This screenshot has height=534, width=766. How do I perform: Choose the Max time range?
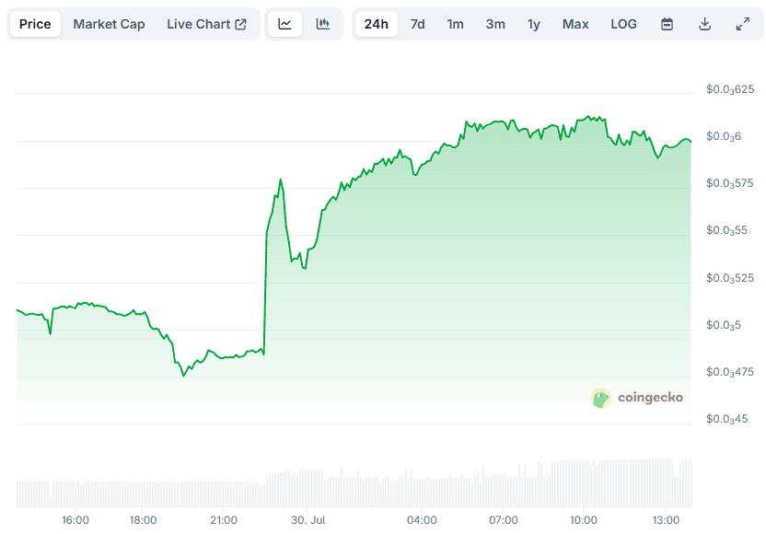575,24
